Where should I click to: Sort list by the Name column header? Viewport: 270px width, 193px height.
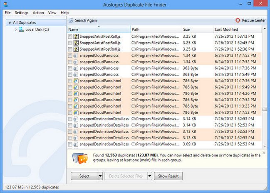tap(99, 29)
